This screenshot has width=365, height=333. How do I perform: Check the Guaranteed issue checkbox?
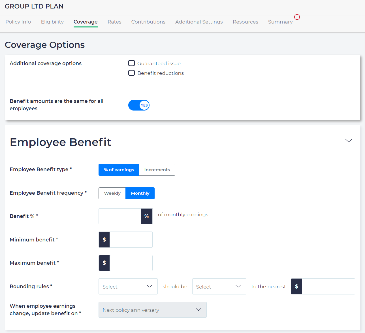point(131,63)
